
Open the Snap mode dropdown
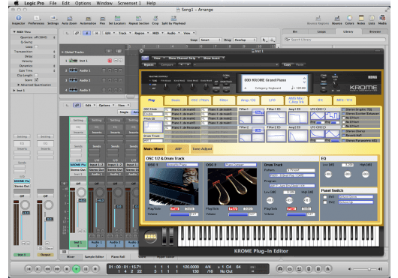210,40
